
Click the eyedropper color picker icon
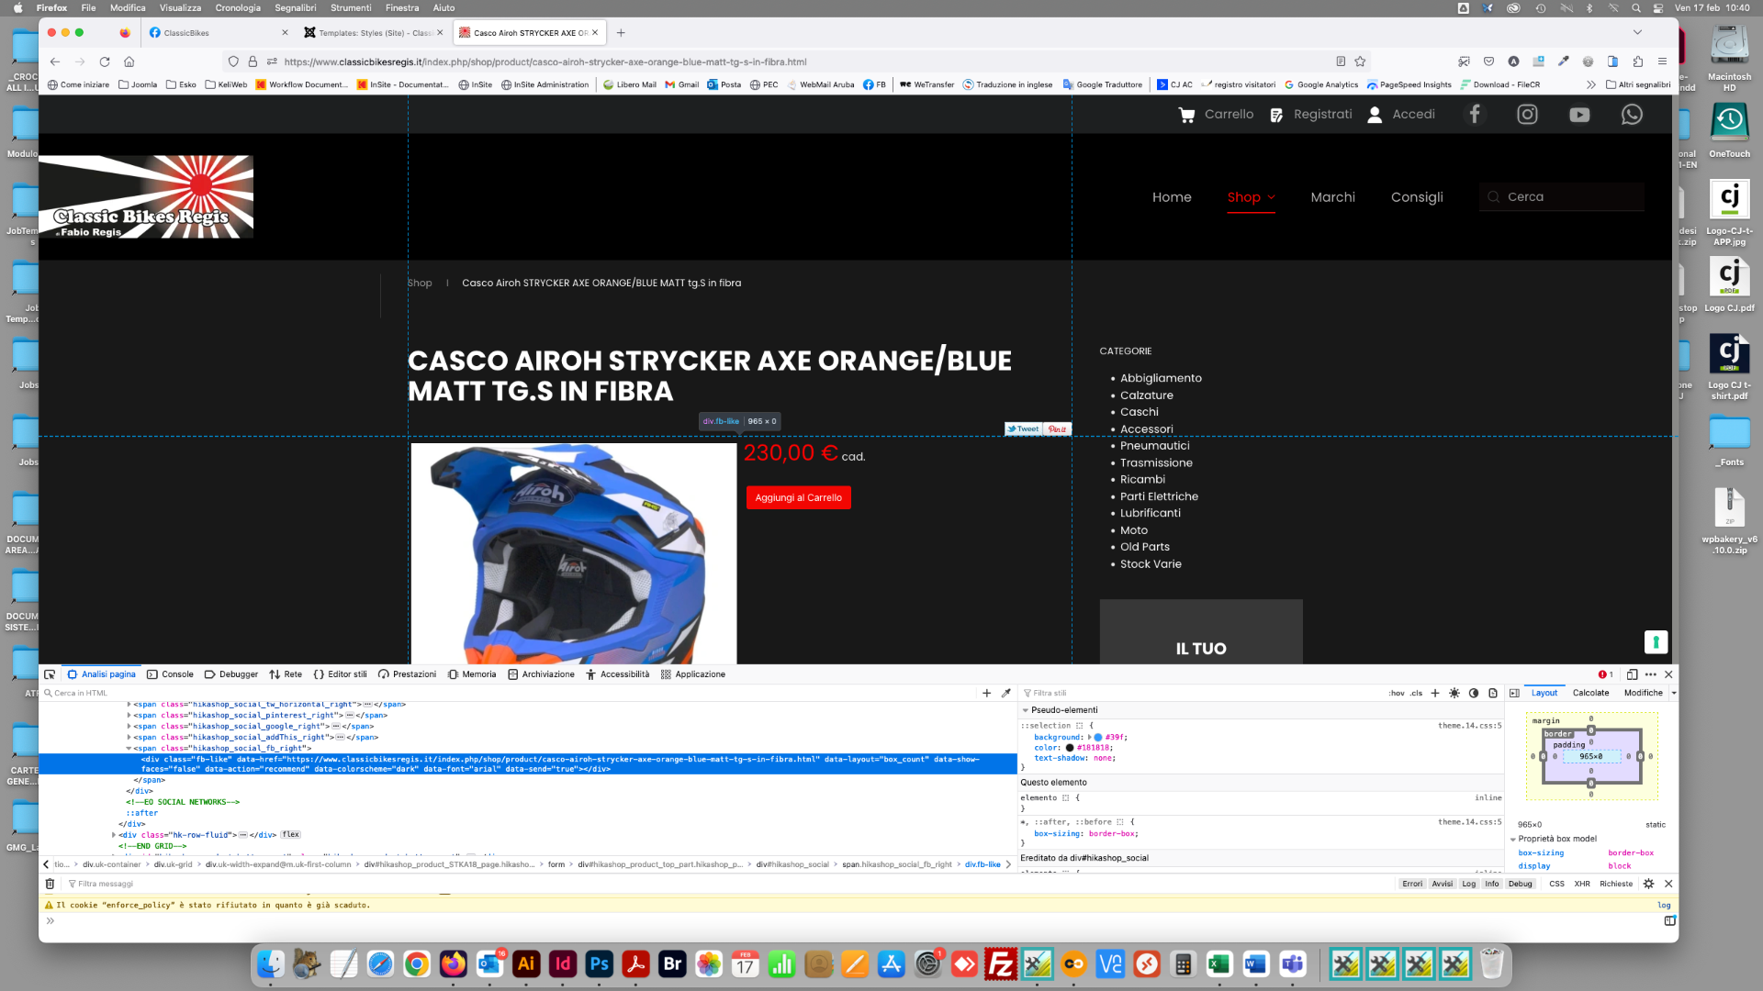1006,693
